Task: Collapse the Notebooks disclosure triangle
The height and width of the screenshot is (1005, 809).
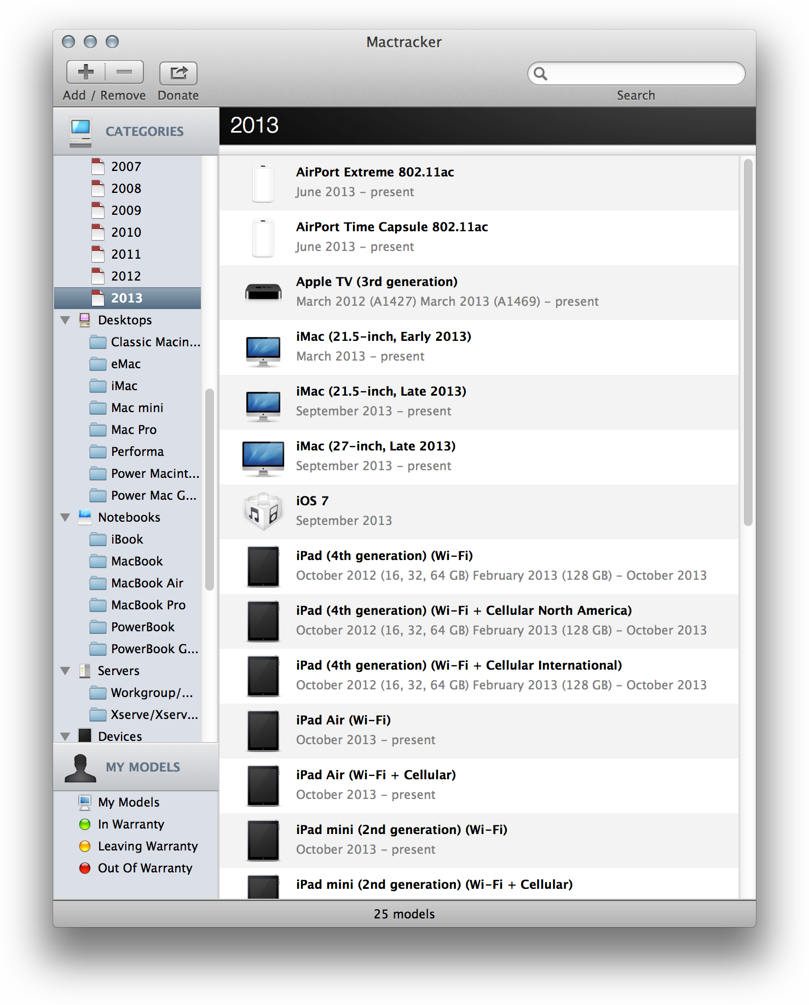Action: [65, 517]
